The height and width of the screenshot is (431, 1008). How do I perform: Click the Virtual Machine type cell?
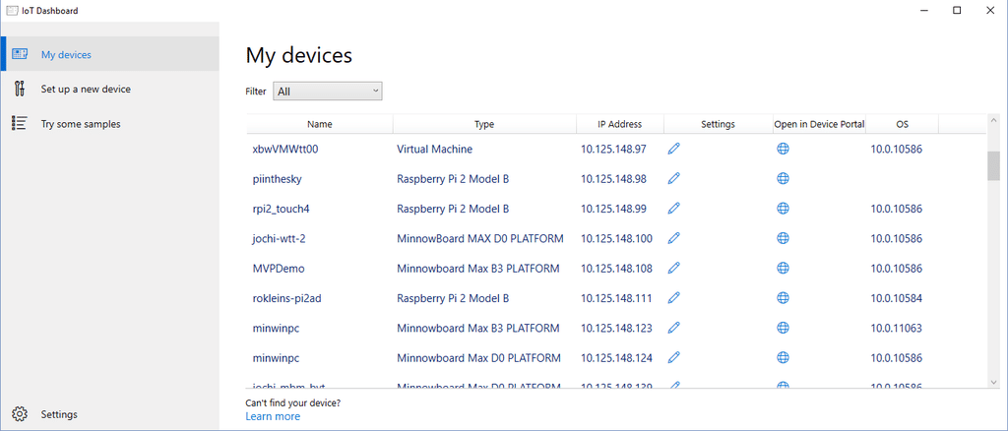pos(434,149)
